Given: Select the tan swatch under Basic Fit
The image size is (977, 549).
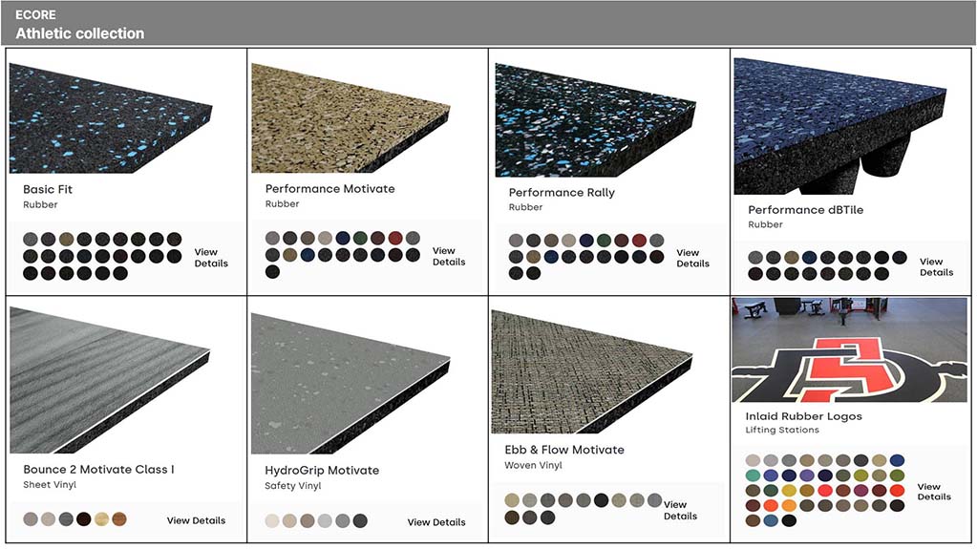Looking at the screenshot, I should pyautogui.click(x=66, y=239).
